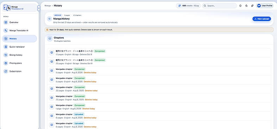Screen dimensions: 277x129
Task: Click Completed badge on 1 page row
Action: pyautogui.click(x=79, y=105)
